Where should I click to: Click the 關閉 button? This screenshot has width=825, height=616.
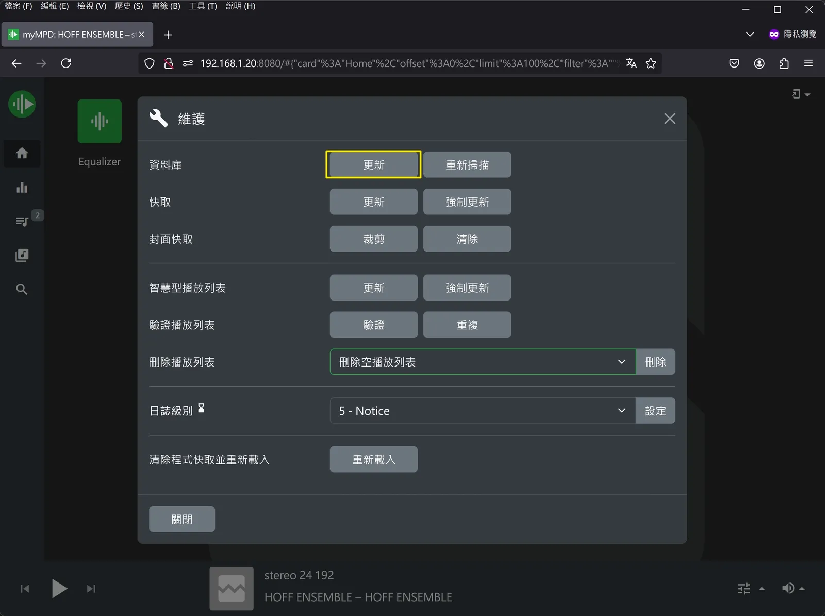[x=182, y=519]
